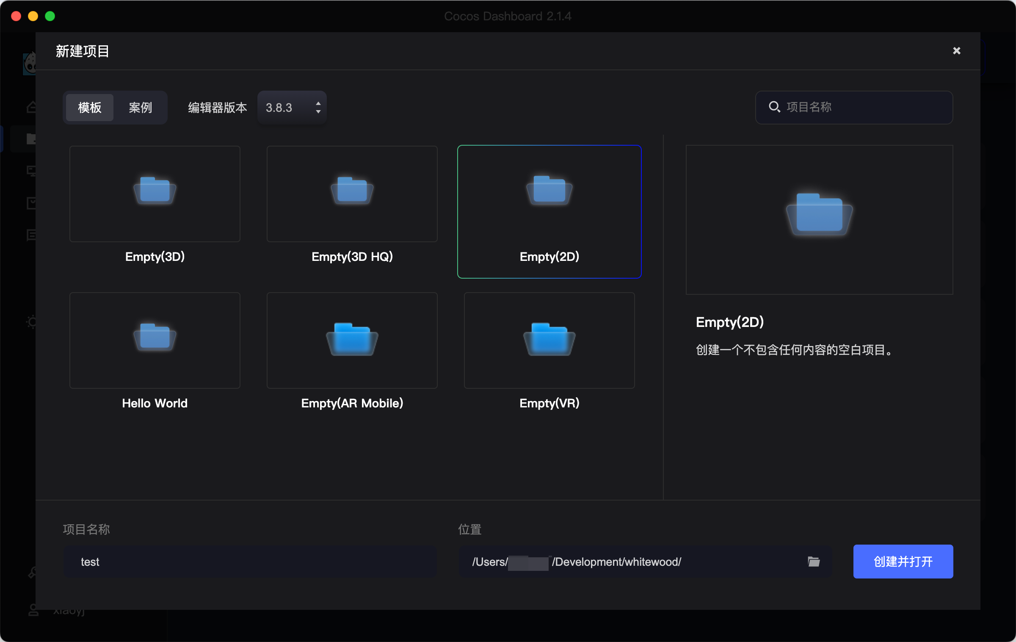Image resolution: width=1016 pixels, height=642 pixels.
Task: Click the search magnifier icon
Action: click(x=774, y=107)
